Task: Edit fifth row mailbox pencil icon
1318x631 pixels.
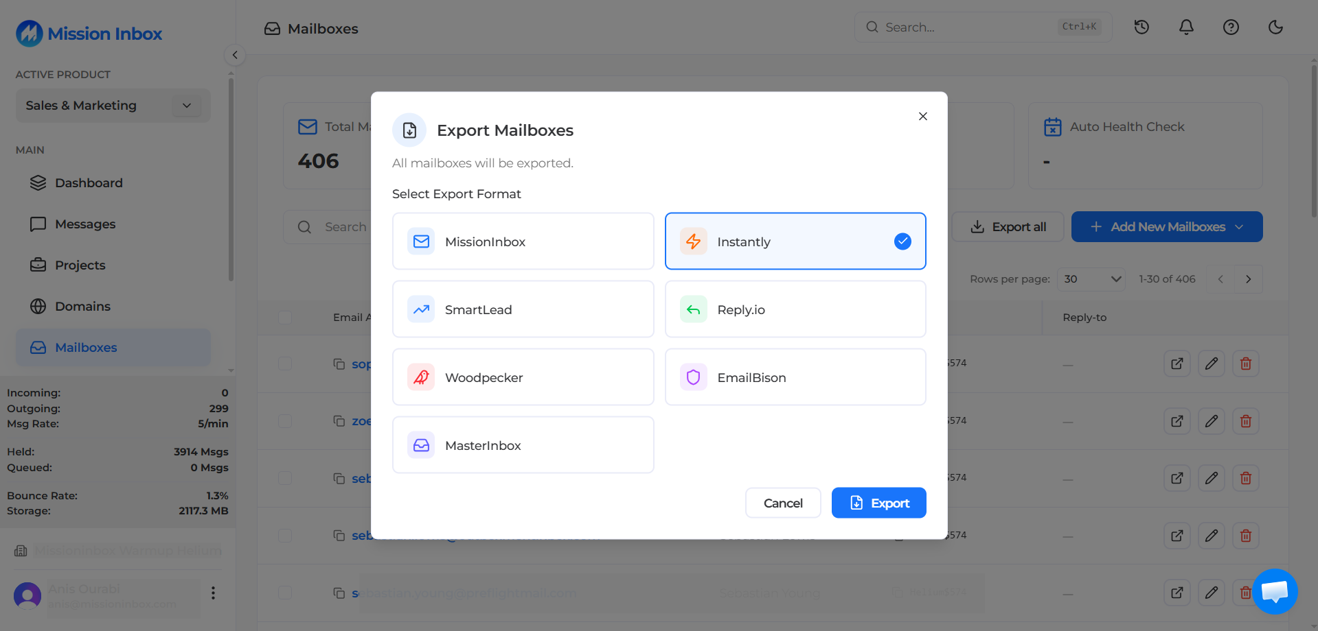Action: [x=1212, y=593]
